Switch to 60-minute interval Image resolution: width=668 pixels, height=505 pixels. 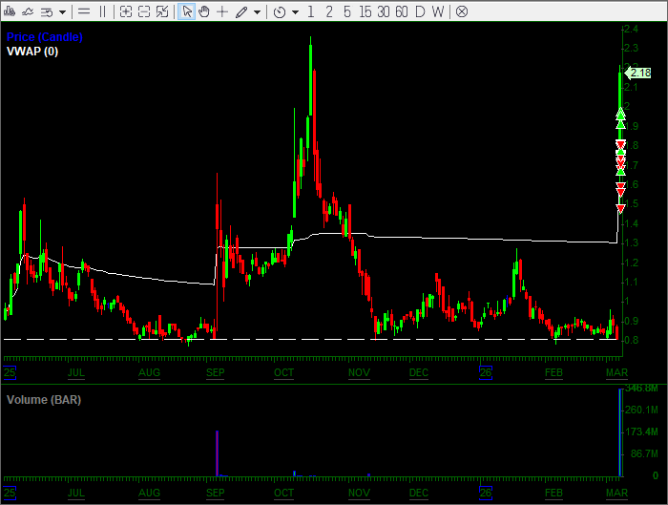(402, 11)
